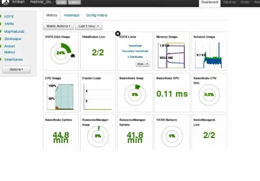Open the More dropdown in HDFS Links
This screenshot has height=181, width=260.
[x=142, y=64]
